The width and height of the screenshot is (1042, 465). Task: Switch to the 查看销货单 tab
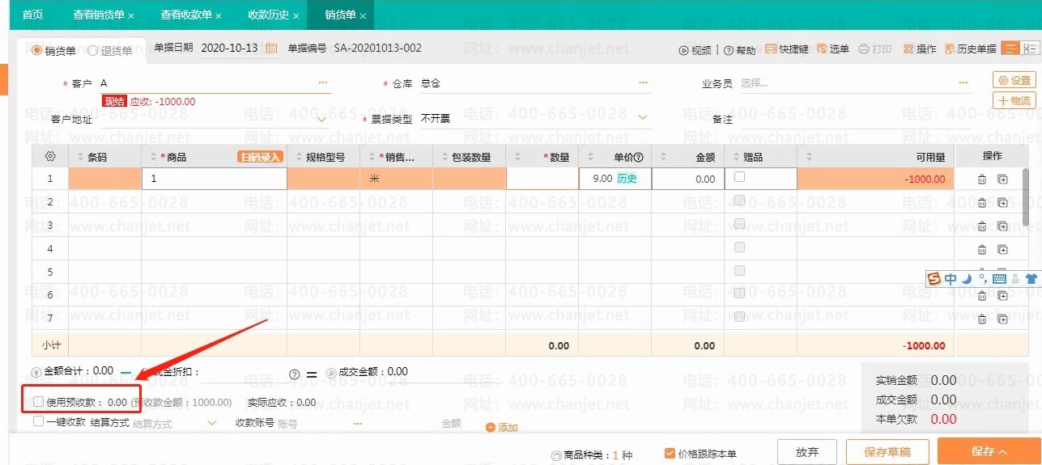pyautogui.click(x=98, y=15)
